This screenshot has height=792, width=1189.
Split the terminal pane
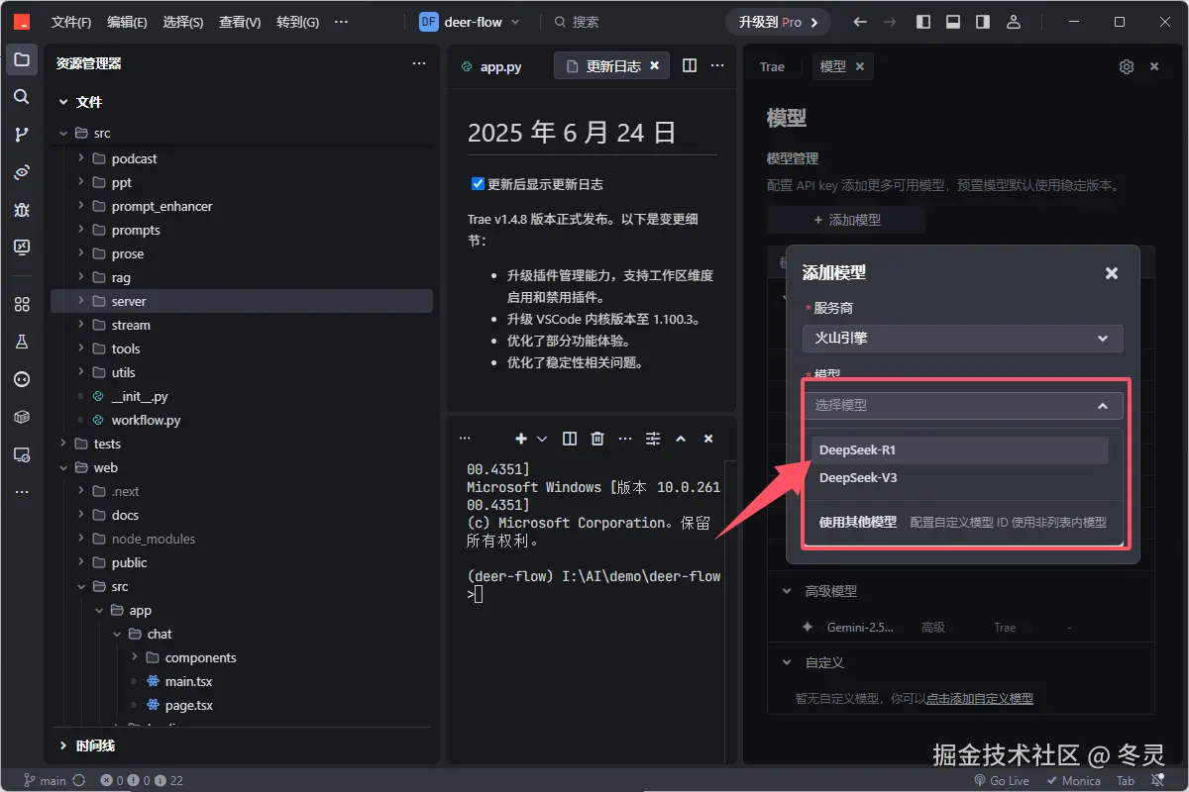(x=569, y=438)
